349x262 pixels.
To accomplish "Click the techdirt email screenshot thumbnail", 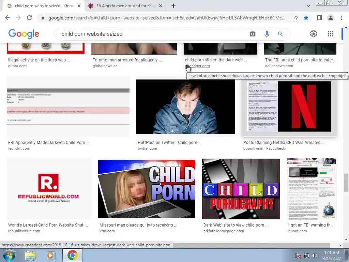I will pyautogui.click(x=68, y=106).
